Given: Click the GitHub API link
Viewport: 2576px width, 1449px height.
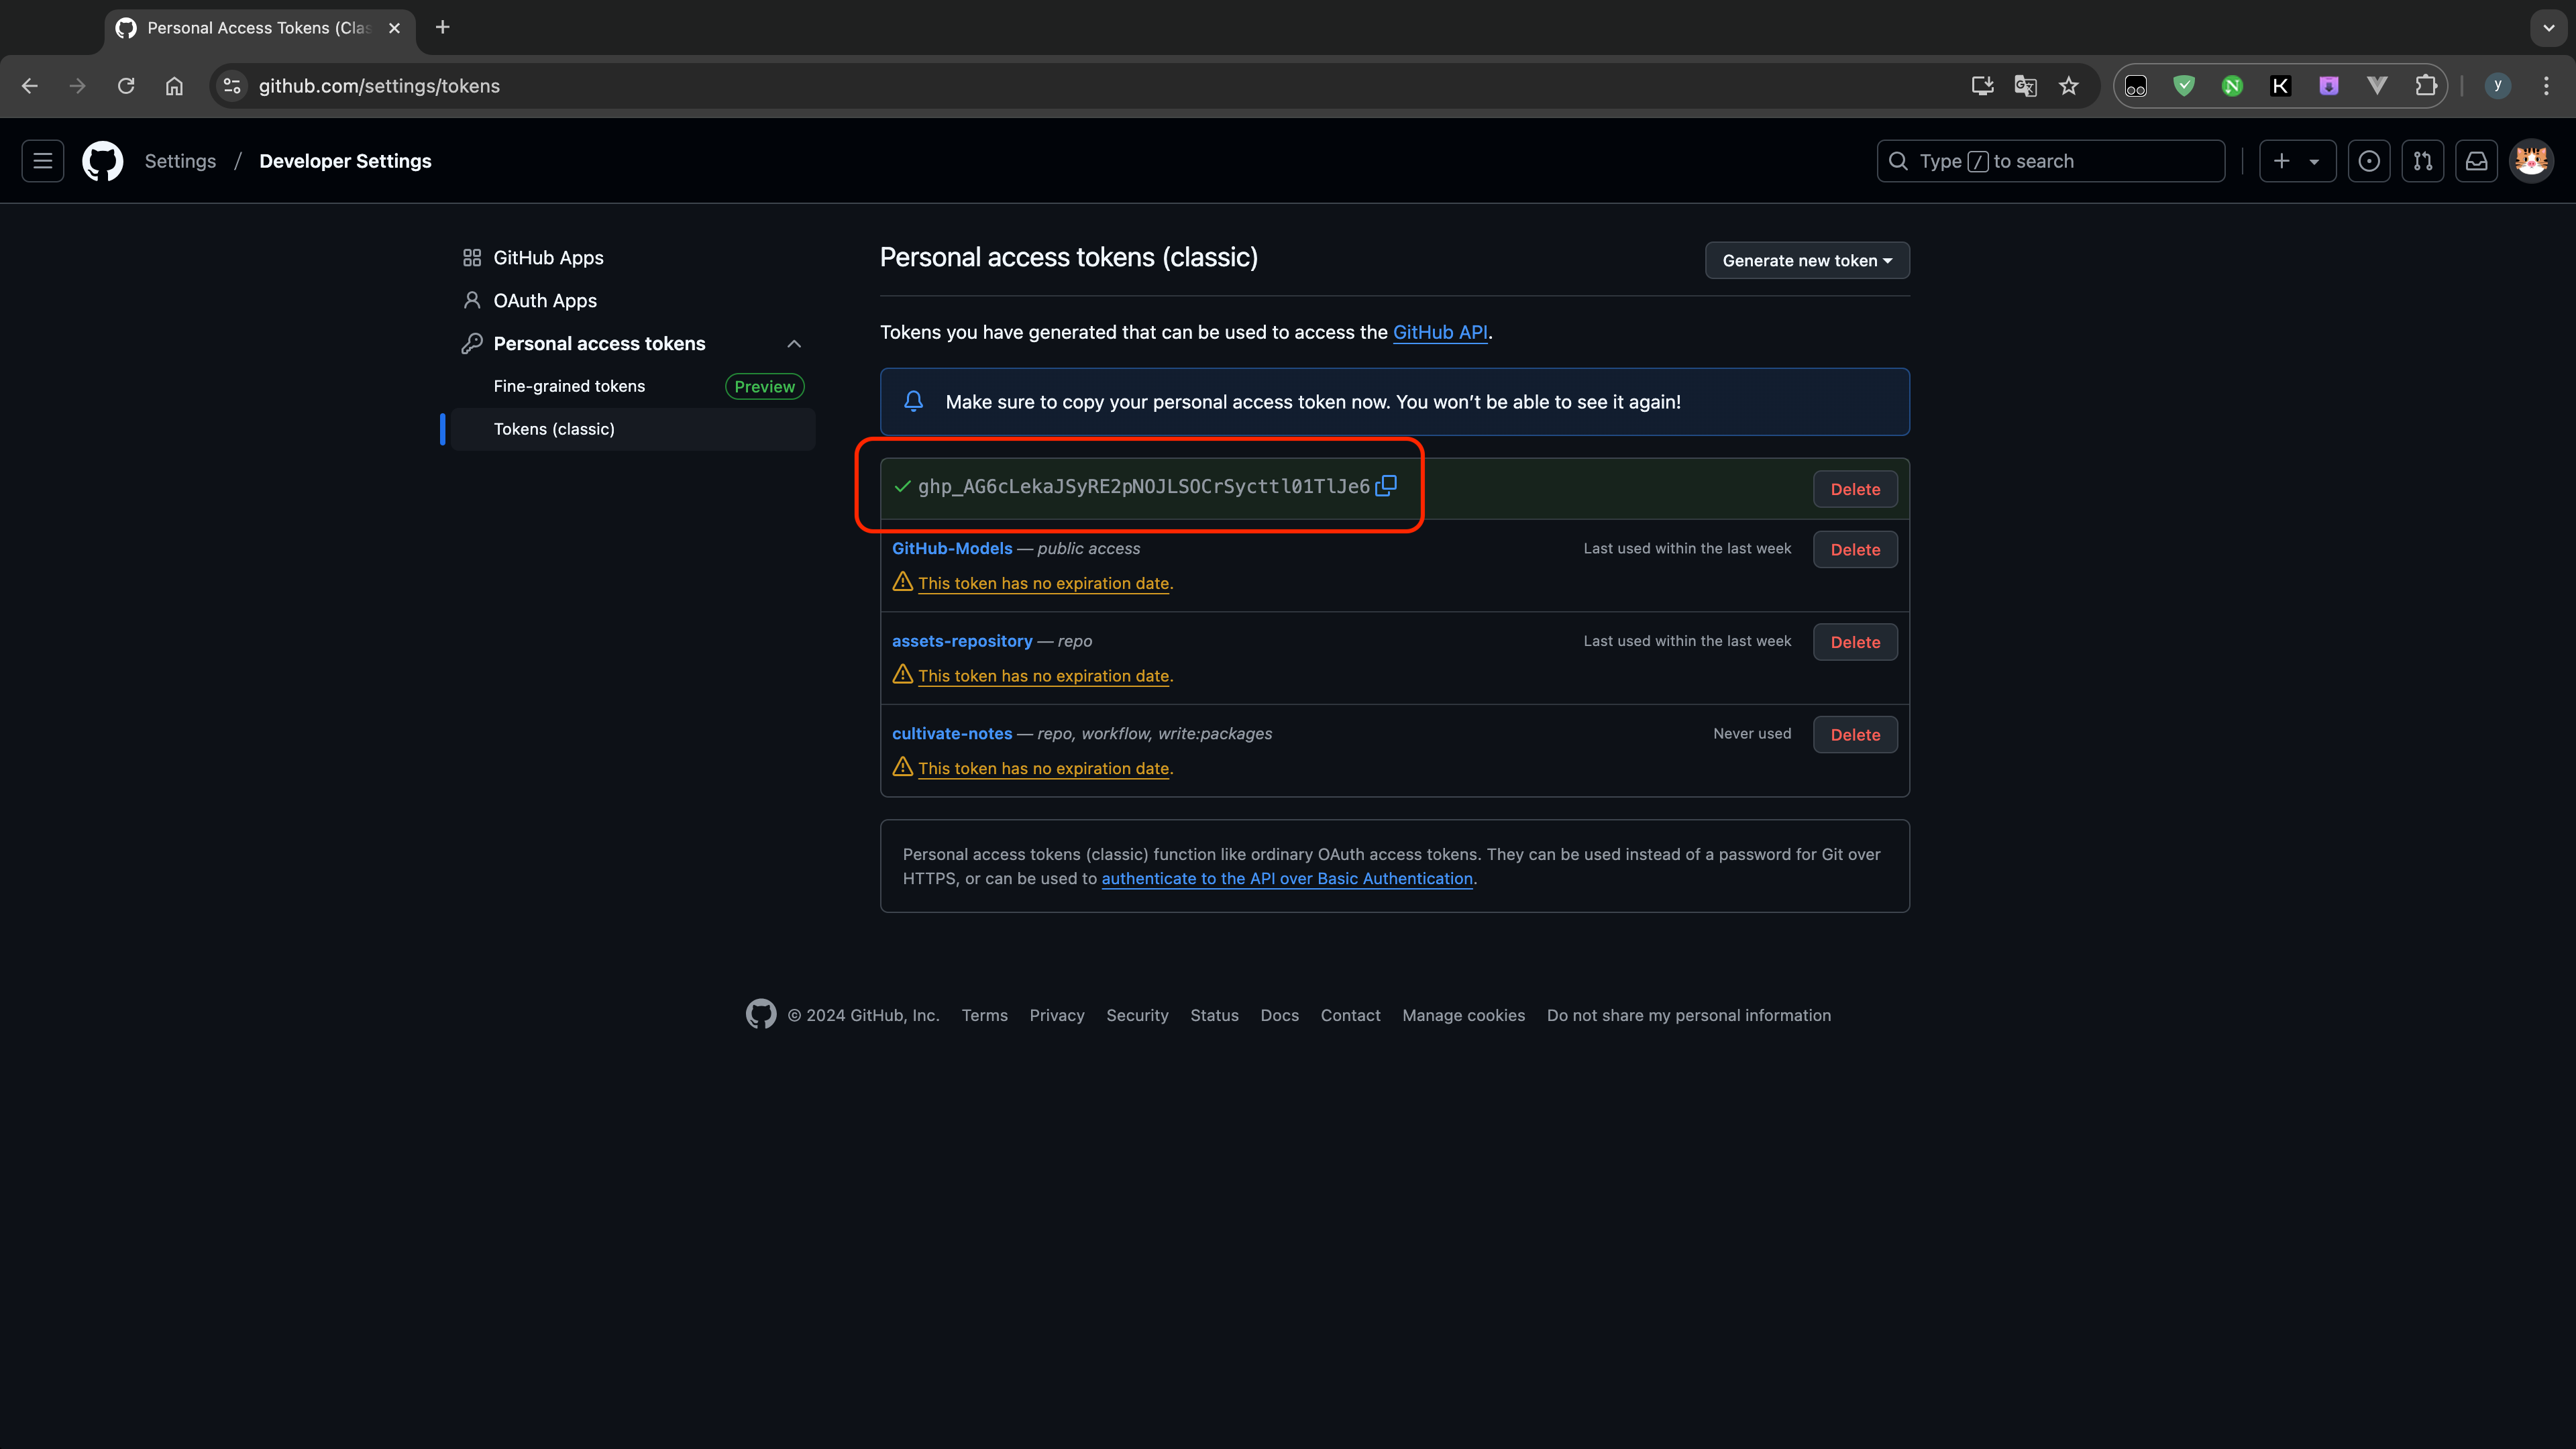Looking at the screenshot, I should 1440,332.
